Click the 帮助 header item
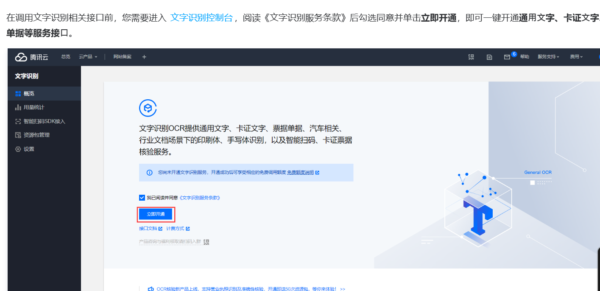The height and width of the screenshot is (291, 600). pos(525,56)
